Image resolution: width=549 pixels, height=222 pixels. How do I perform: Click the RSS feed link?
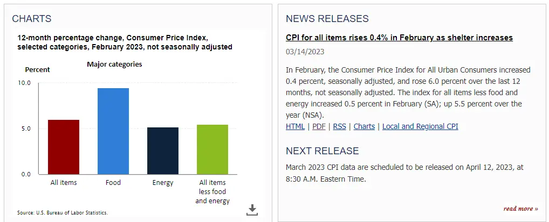[339, 127]
